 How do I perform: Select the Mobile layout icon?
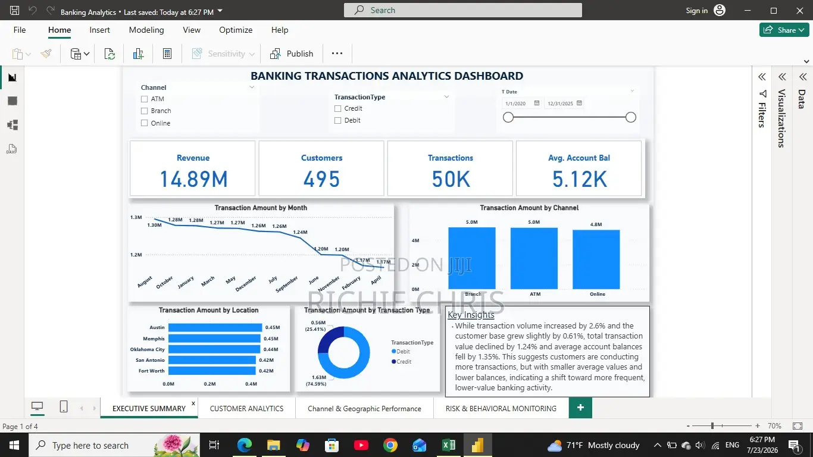(x=64, y=407)
